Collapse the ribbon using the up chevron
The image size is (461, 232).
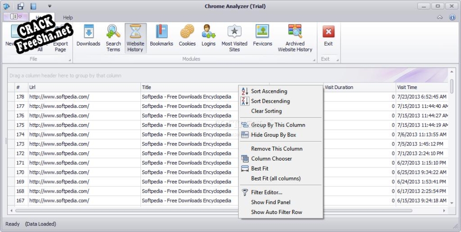440,18
